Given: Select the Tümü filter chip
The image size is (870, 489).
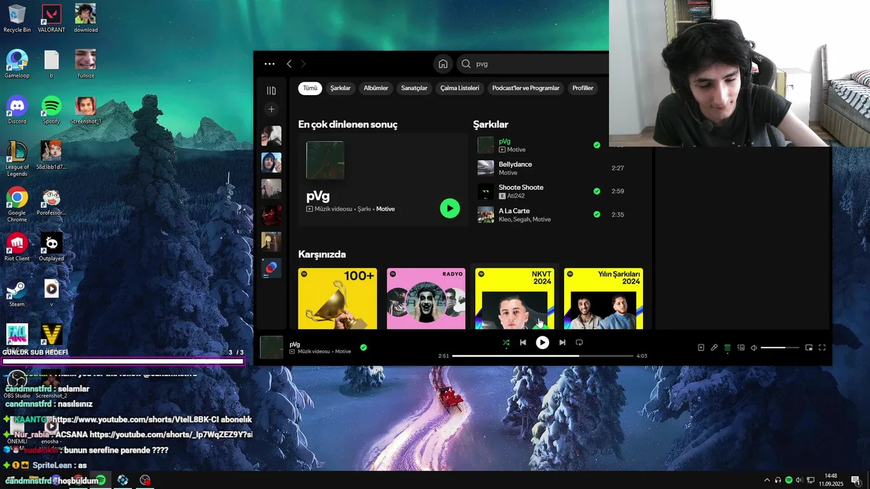Looking at the screenshot, I should 310,88.
